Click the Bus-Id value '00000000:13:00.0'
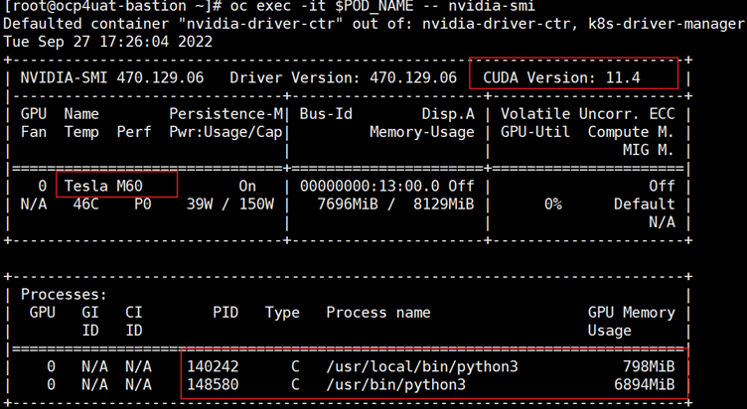Image resolution: width=747 pixels, height=409 pixels. (370, 186)
